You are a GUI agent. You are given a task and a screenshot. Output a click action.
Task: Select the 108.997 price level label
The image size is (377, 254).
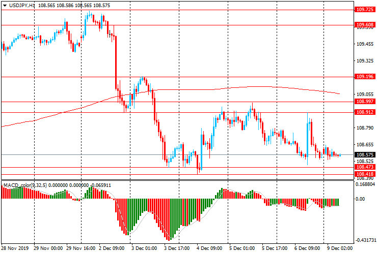[365, 102]
